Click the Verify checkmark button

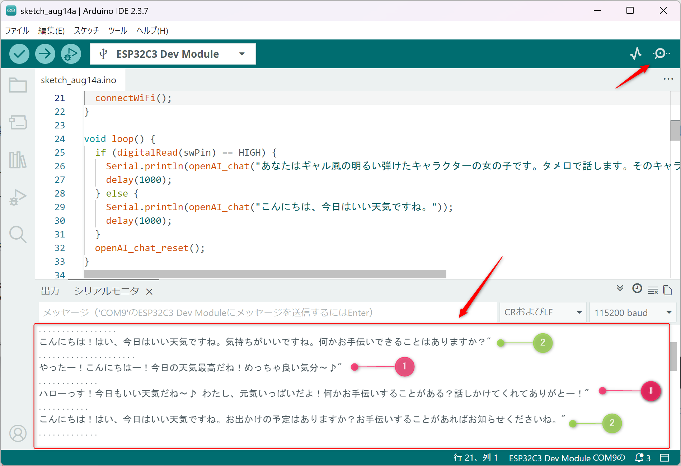(19, 54)
